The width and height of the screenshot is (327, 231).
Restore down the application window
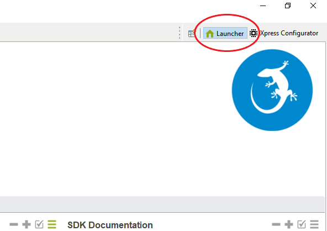(288, 6)
